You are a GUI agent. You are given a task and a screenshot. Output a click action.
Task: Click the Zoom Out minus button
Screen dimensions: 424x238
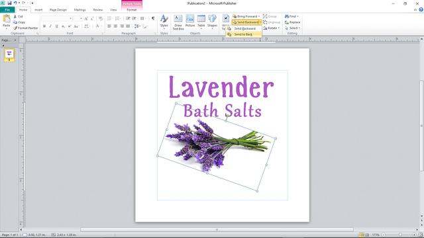[x=384, y=235]
